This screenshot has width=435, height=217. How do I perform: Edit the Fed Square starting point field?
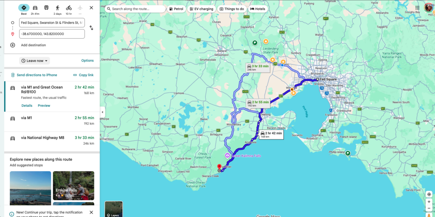pos(52,22)
